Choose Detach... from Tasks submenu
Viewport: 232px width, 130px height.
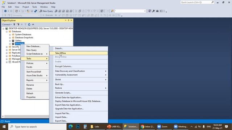click(x=79, y=48)
